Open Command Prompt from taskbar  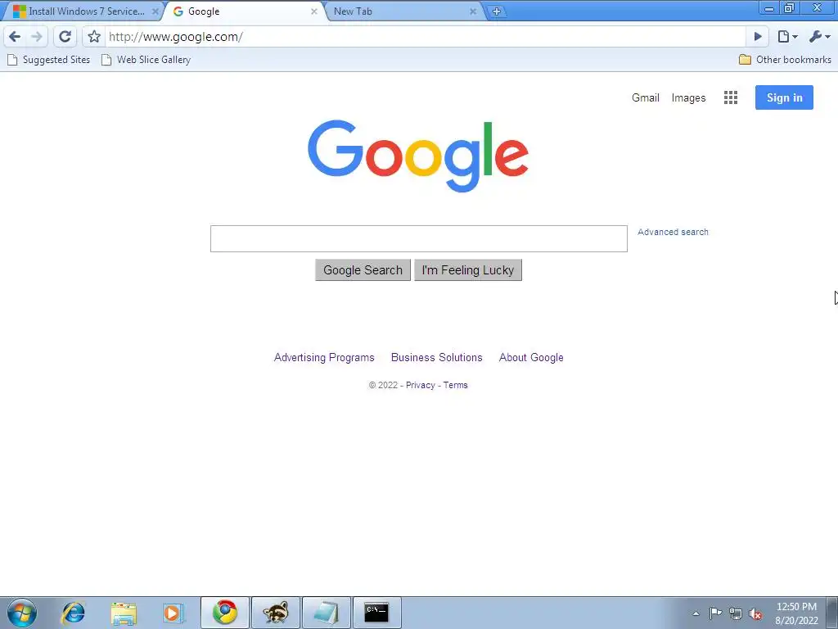coord(376,613)
